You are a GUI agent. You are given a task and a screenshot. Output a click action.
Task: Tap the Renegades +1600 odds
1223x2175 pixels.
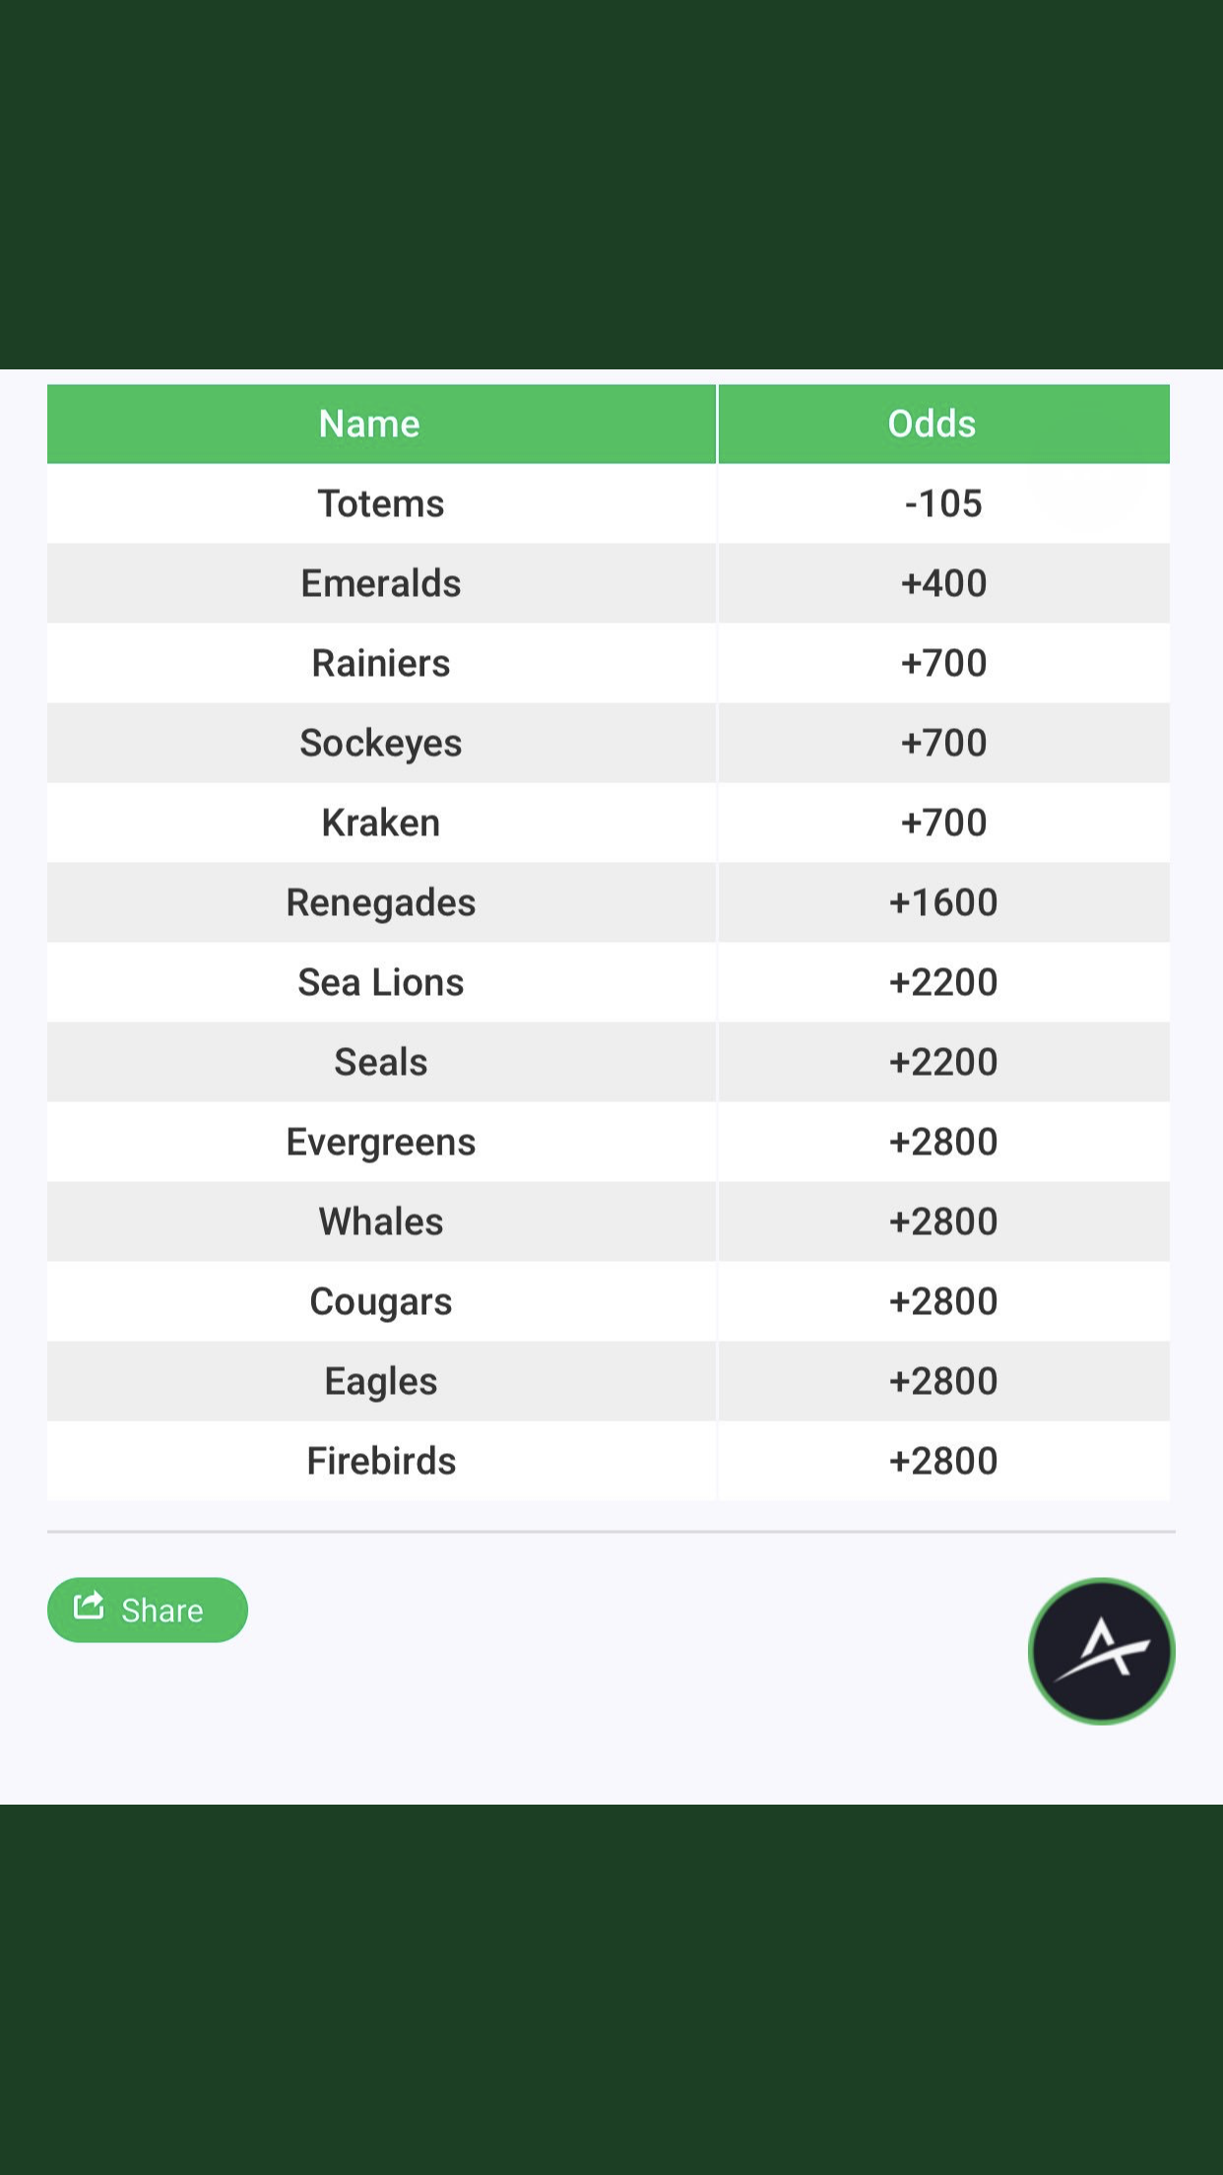(x=943, y=902)
